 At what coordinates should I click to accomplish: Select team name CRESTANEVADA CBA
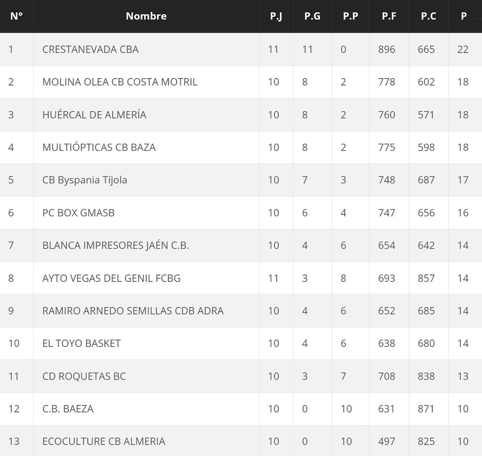click(x=90, y=49)
